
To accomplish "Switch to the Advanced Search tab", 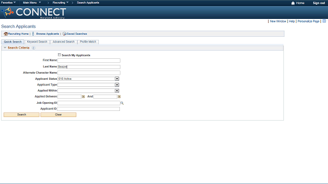I will click(64, 42).
